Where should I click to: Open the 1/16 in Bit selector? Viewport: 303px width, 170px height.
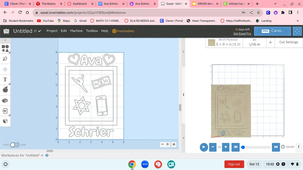tap(254, 42)
